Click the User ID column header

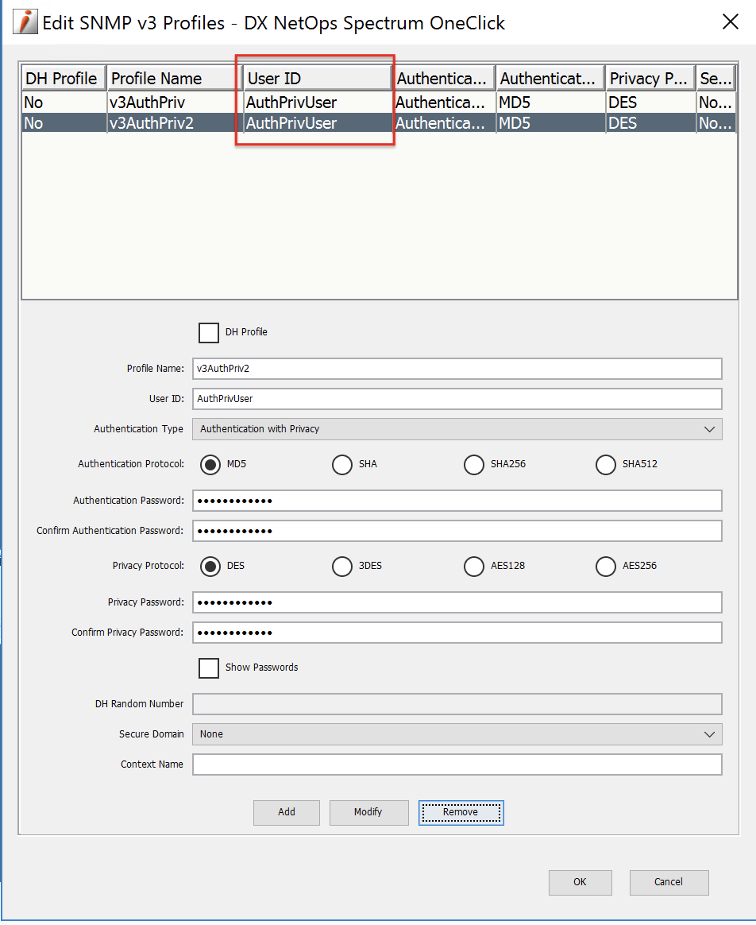(x=317, y=79)
